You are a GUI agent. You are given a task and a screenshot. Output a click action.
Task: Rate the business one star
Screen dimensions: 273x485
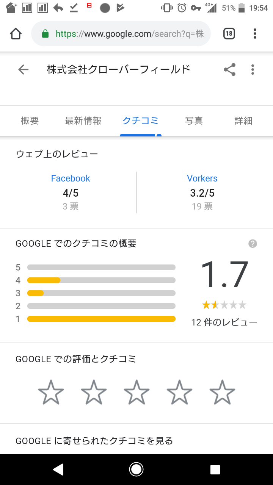coord(51,393)
